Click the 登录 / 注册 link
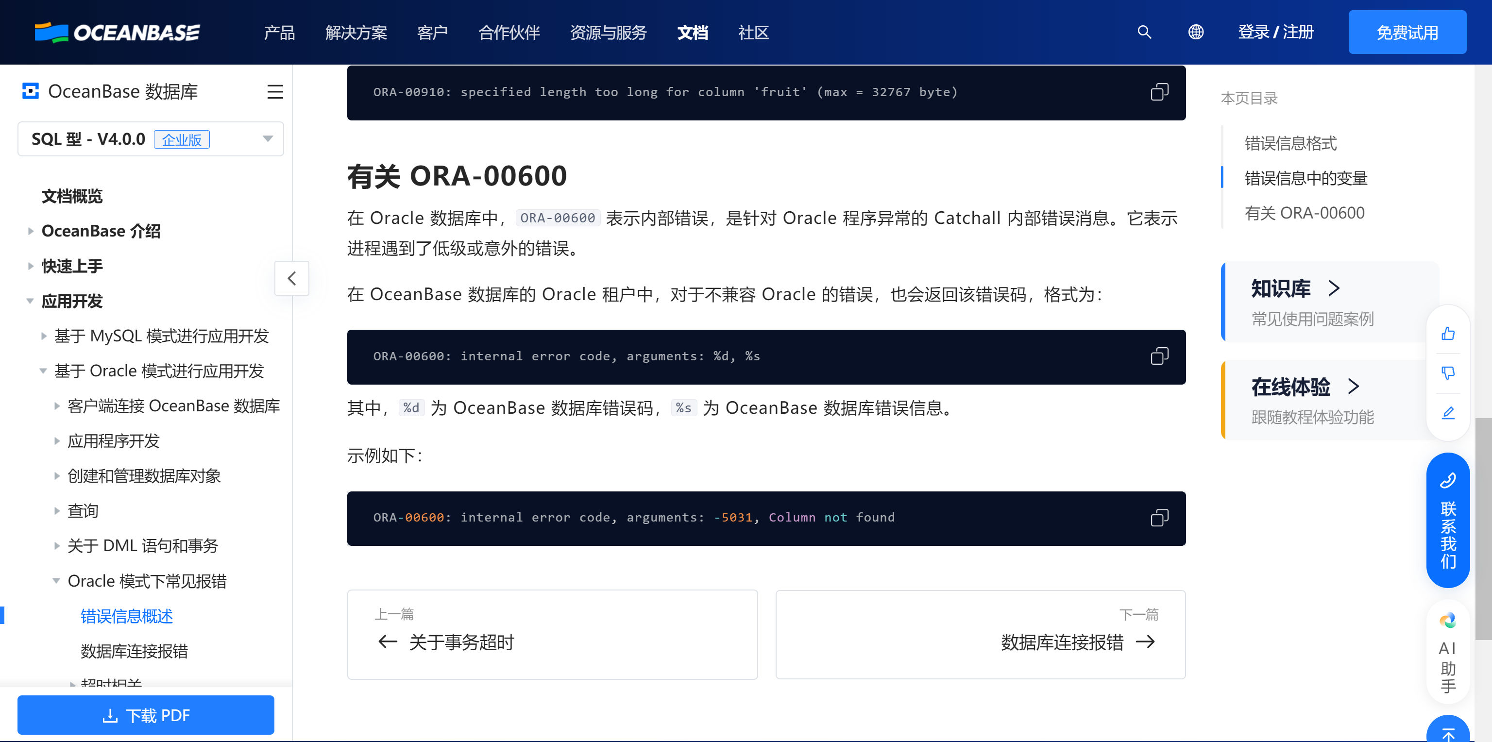Screen dimensions: 1492x742 coord(1275,32)
